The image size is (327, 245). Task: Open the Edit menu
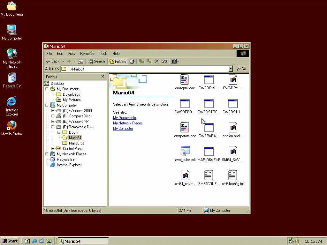[60, 54]
